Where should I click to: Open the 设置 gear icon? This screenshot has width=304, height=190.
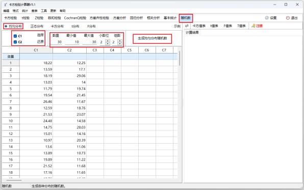click(x=267, y=18)
